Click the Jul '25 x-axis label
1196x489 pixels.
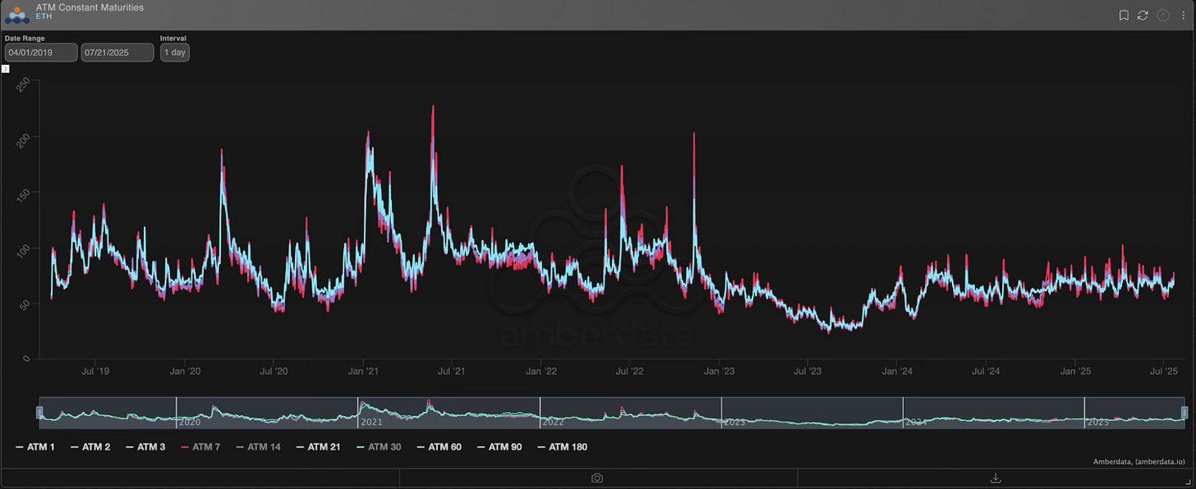(1165, 372)
